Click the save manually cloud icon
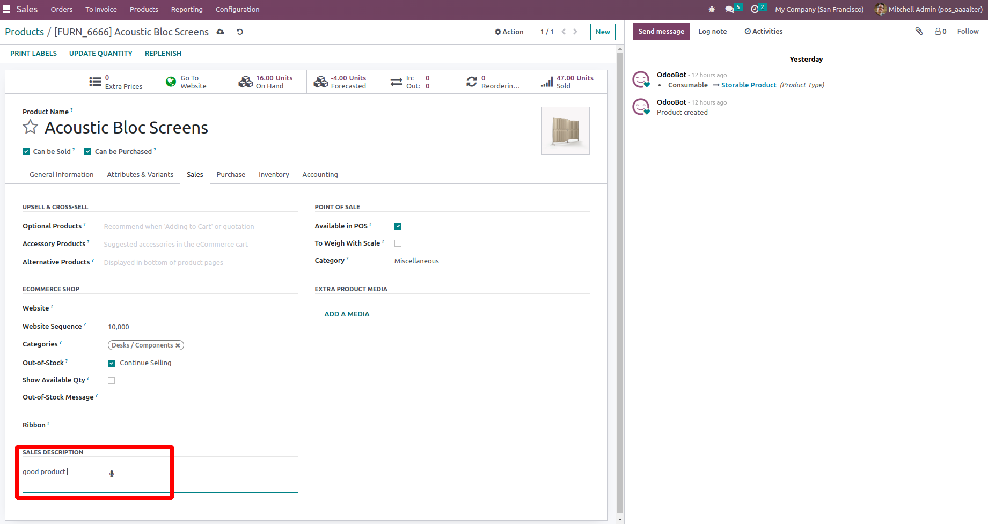 point(220,32)
